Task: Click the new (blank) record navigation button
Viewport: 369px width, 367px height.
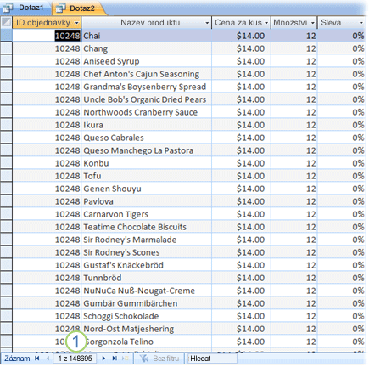Action: [126, 359]
